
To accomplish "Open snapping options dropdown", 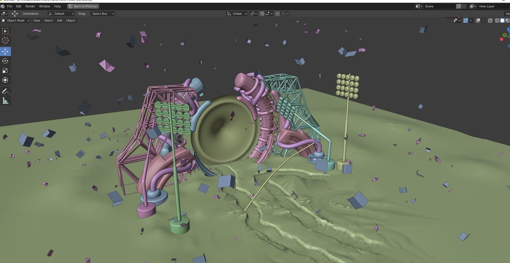I will click(x=269, y=14).
